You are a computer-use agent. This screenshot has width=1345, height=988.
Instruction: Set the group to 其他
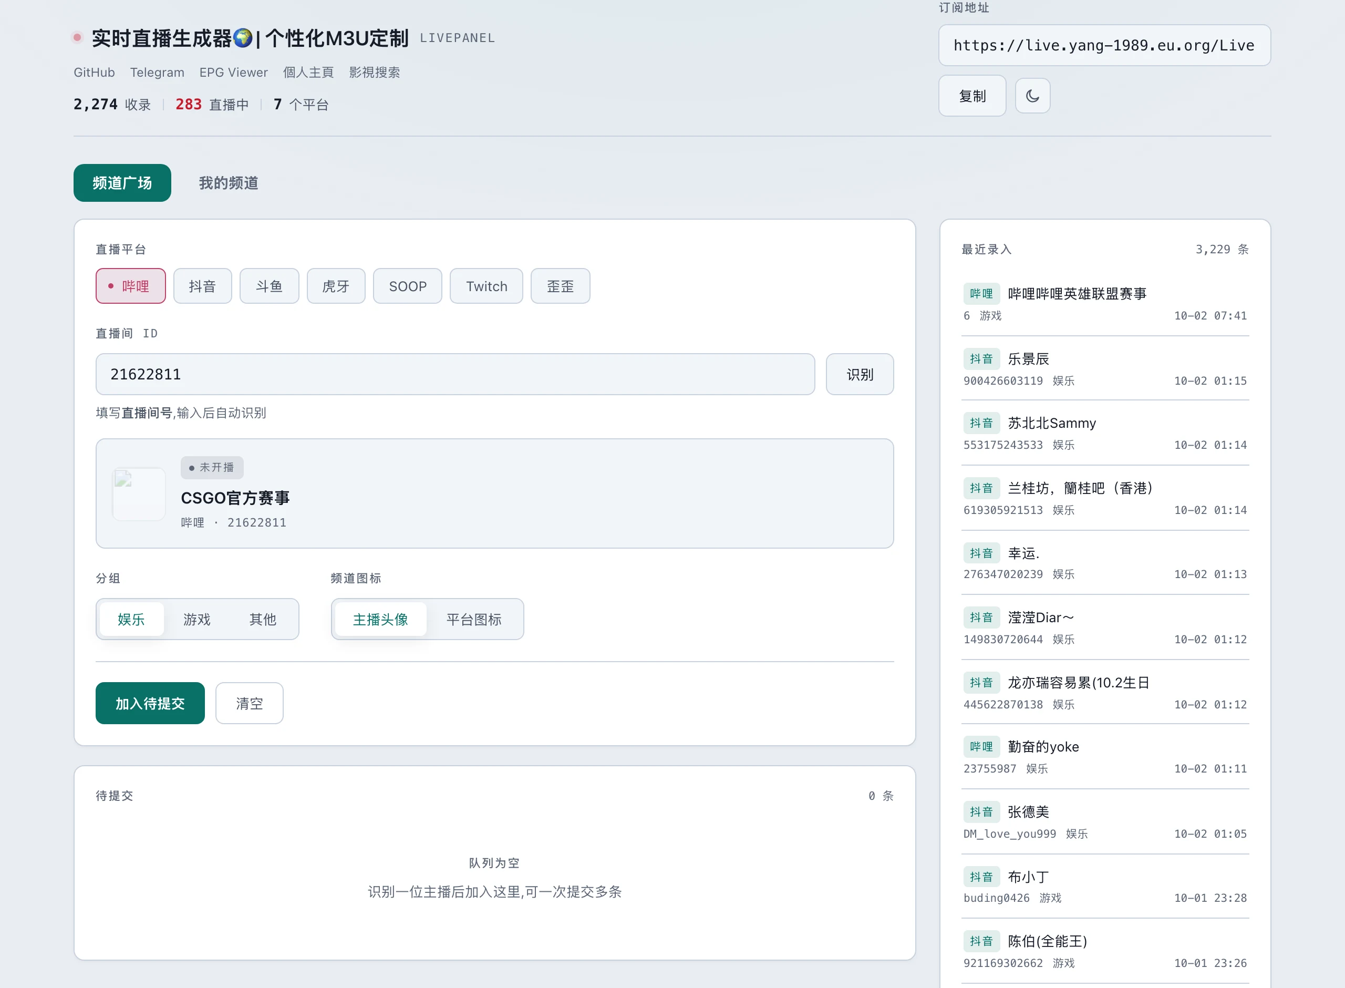click(262, 619)
